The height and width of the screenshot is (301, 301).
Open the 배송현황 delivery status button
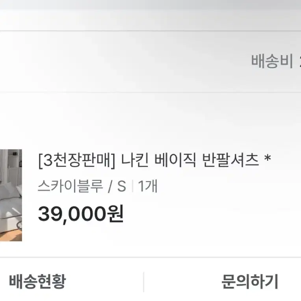point(38,281)
